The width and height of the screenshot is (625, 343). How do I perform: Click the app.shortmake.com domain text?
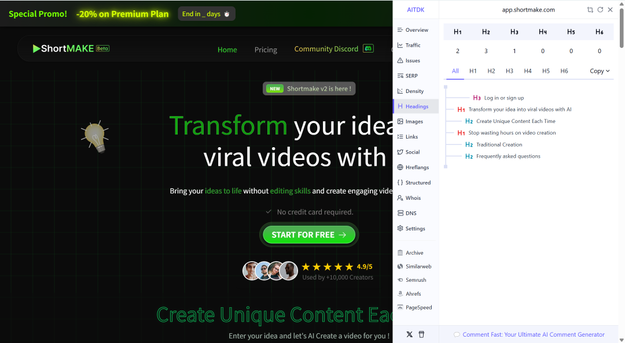point(528,10)
